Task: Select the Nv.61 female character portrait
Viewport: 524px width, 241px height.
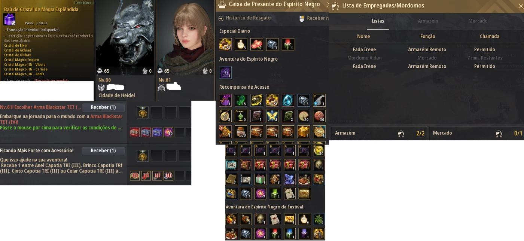Action: pyautogui.click(x=185, y=37)
